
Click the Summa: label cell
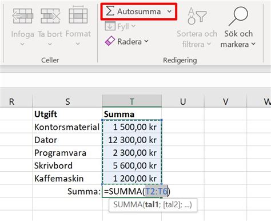click(67, 191)
